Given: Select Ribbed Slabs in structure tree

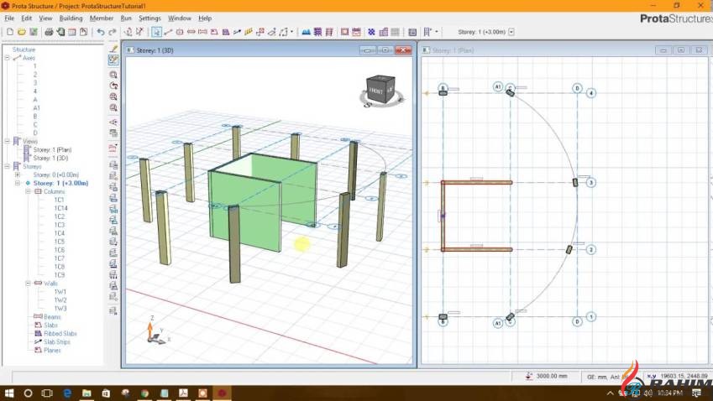Looking at the screenshot, I should pos(60,333).
